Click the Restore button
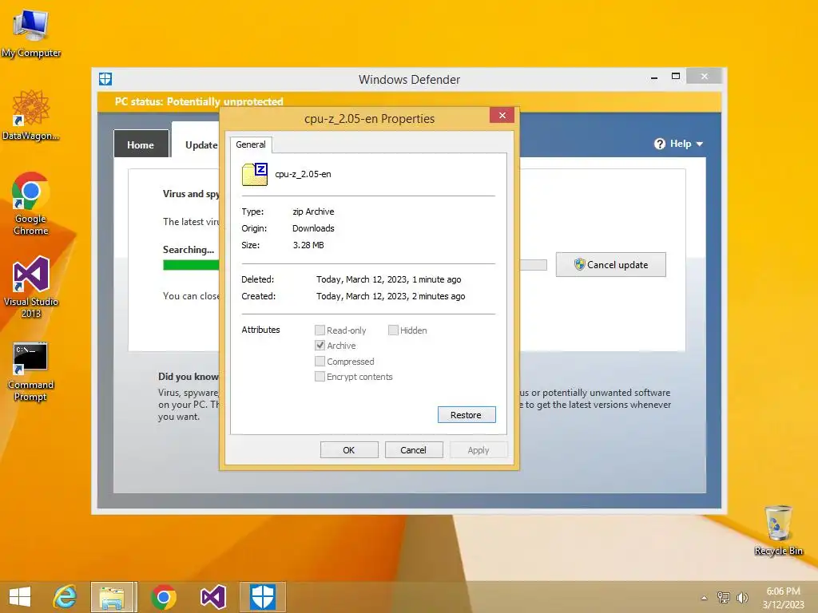The image size is (818, 613). tap(467, 415)
